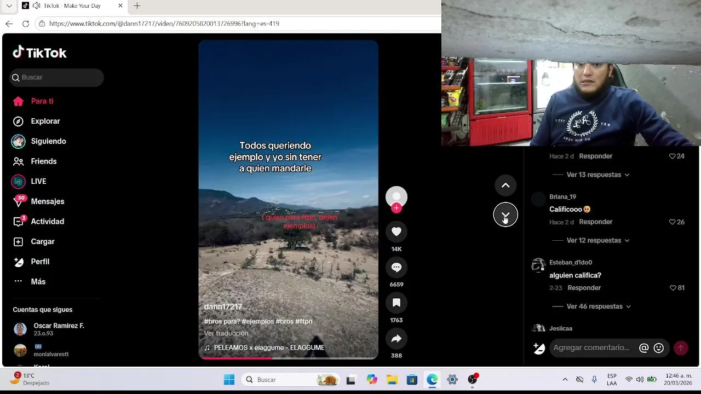Screen dimensions: 701x394
Task: Open Más three-dots menu
Action: (18, 281)
